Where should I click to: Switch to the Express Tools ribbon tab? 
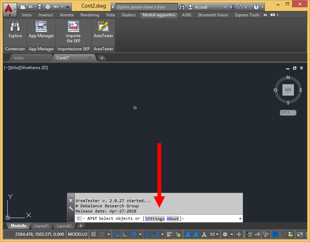click(247, 15)
